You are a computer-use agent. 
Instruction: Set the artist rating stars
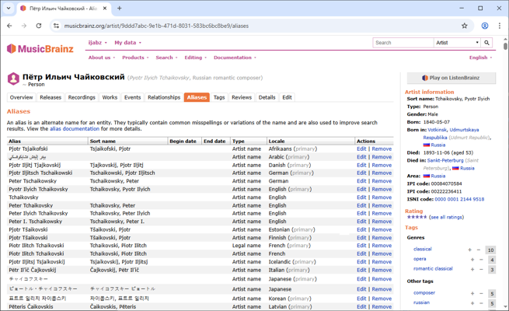(416, 218)
